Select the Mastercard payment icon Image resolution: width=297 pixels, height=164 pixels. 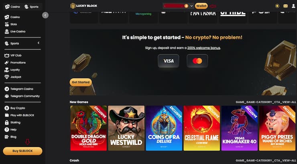(x=197, y=61)
